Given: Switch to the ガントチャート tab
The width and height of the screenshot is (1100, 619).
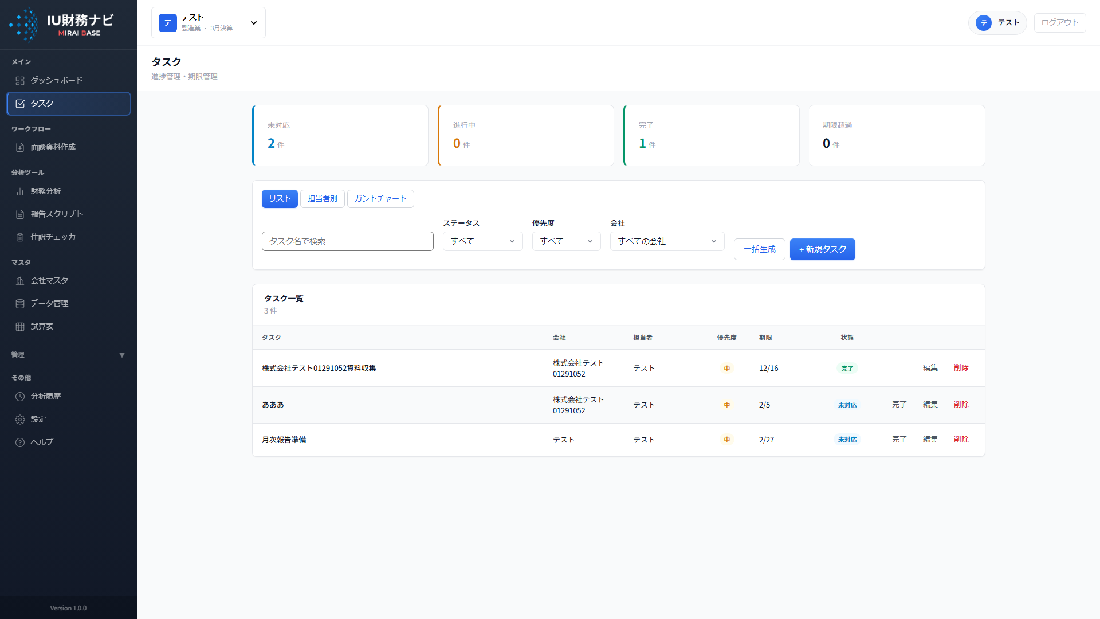Looking at the screenshot, I should click(380, 199).
